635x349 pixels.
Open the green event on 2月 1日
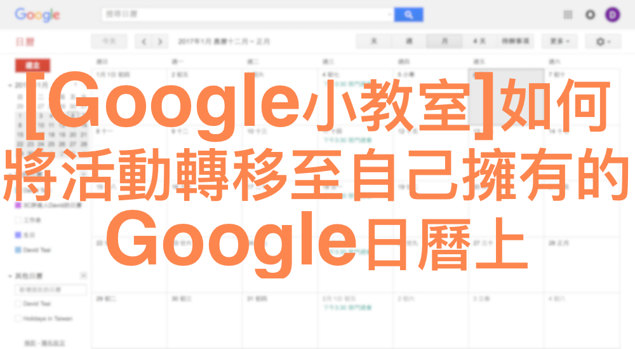347,308
